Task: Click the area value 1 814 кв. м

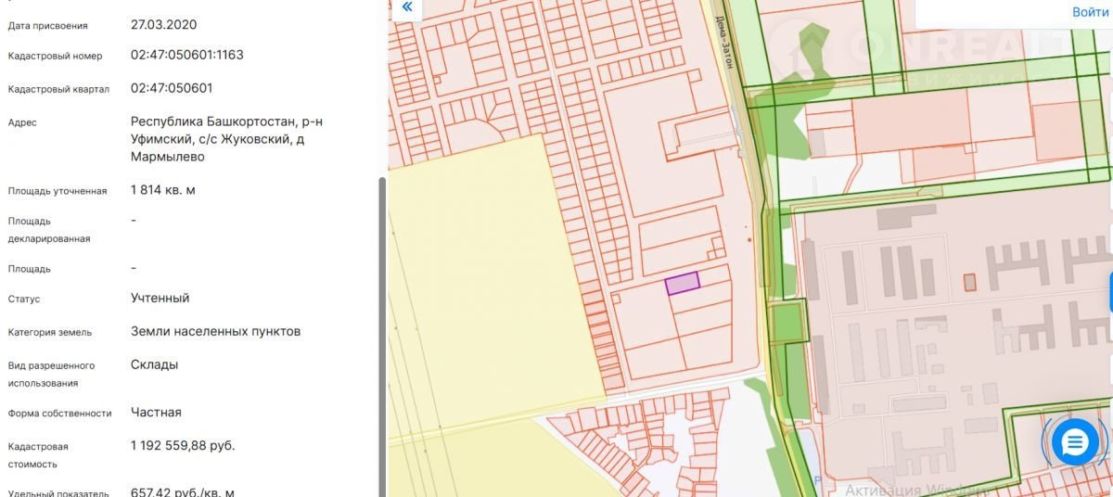Action: coord(162,190)
